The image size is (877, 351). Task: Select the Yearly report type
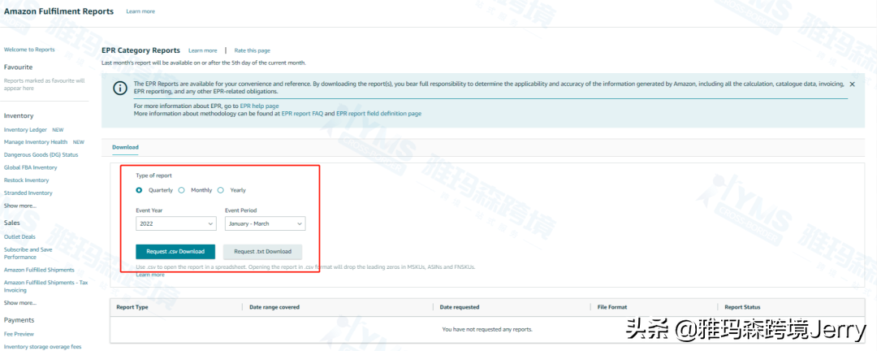220,190
